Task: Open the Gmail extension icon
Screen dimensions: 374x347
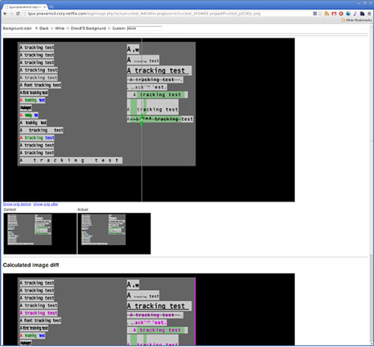Action: click(334, 13)
